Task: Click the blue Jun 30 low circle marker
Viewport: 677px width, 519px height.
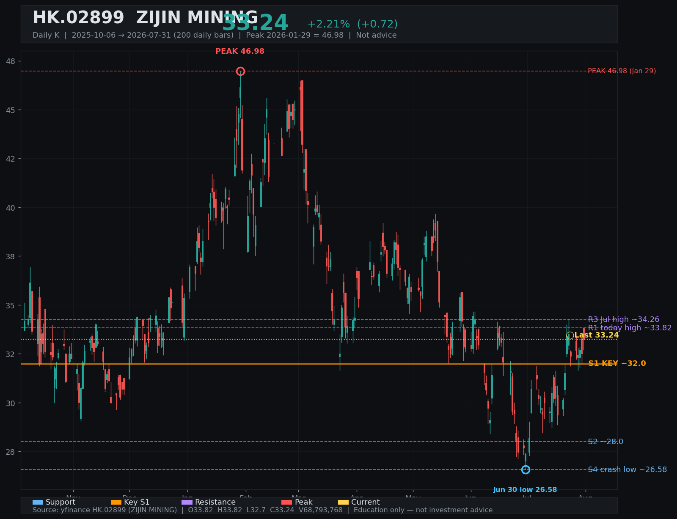Action: pyautogui.click(x=526, y=470)
